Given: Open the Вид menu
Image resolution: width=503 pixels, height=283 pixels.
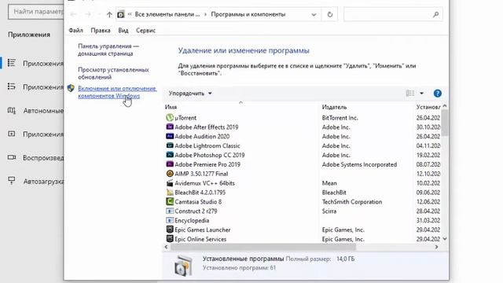Looking at the screenshot, I should [x=123, y=31].
